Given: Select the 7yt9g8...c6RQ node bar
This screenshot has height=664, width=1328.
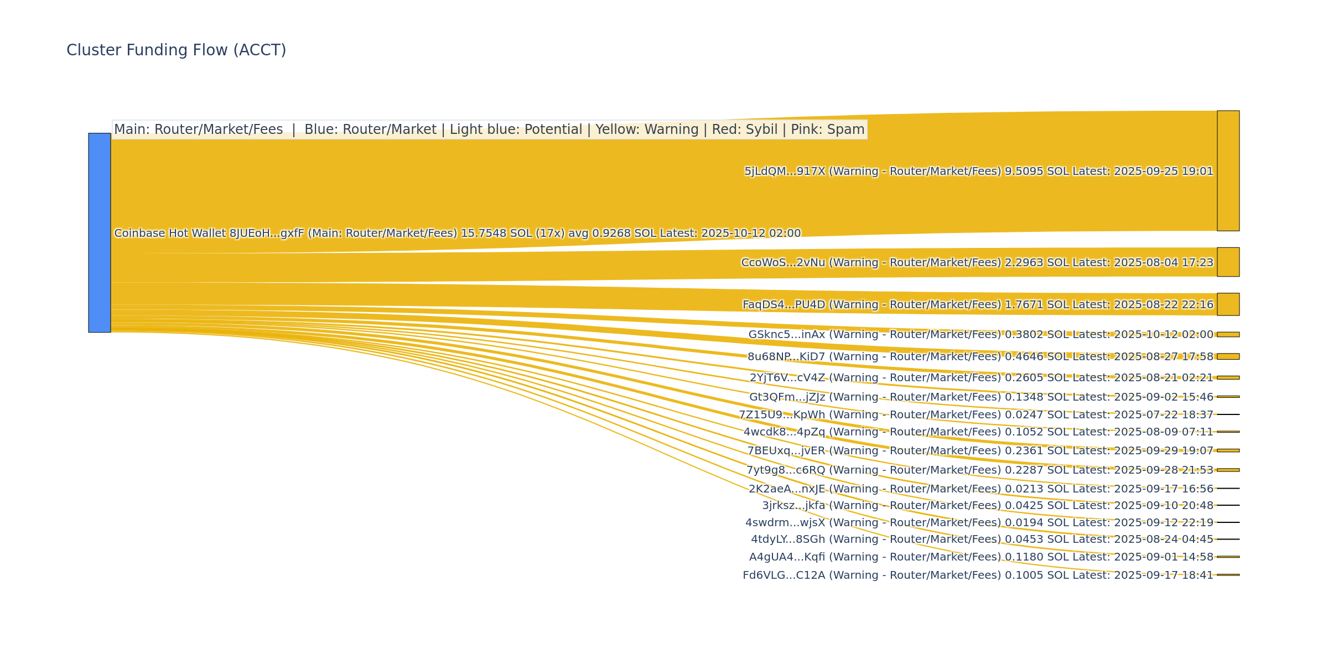Looking at the screenshot, I should click(1228, 470).
